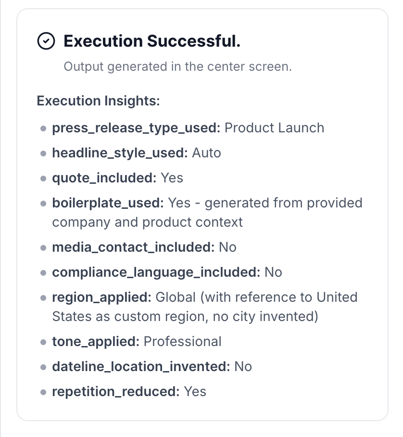Screen dimensions: 403x437
Task: Click the success checkmark circle icon
Action: 46,41
